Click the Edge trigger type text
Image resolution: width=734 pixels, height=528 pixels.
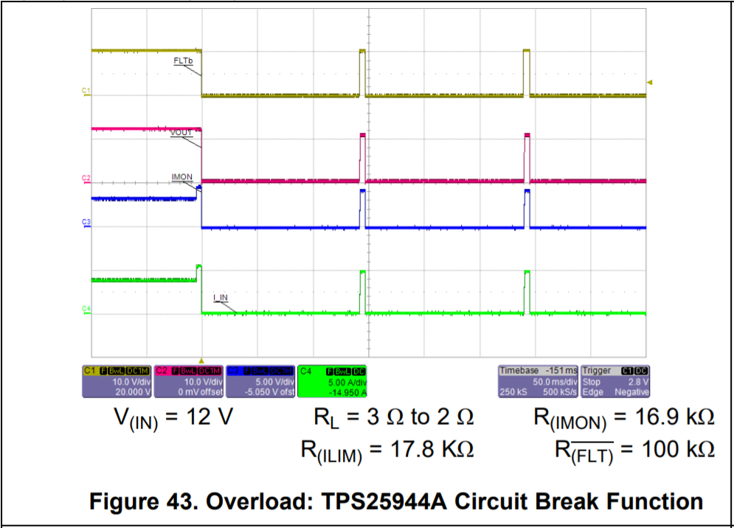click(x=592, y=392)
